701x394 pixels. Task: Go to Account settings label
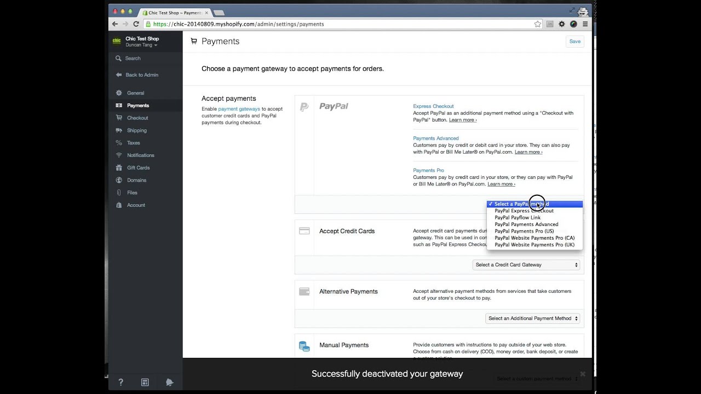pyautogui.click(x=136, y=205)
